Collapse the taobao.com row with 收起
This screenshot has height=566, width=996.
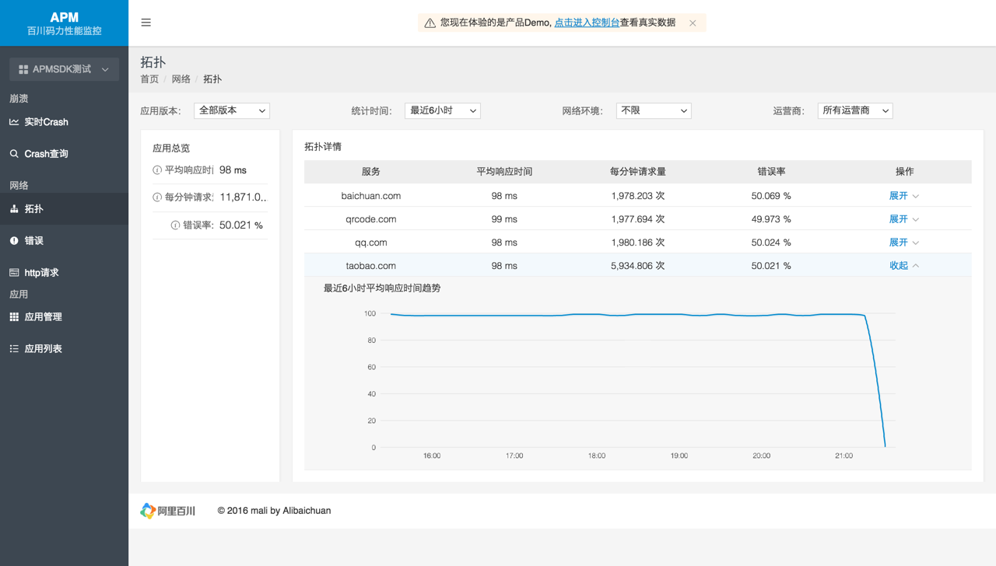(904, 266)
